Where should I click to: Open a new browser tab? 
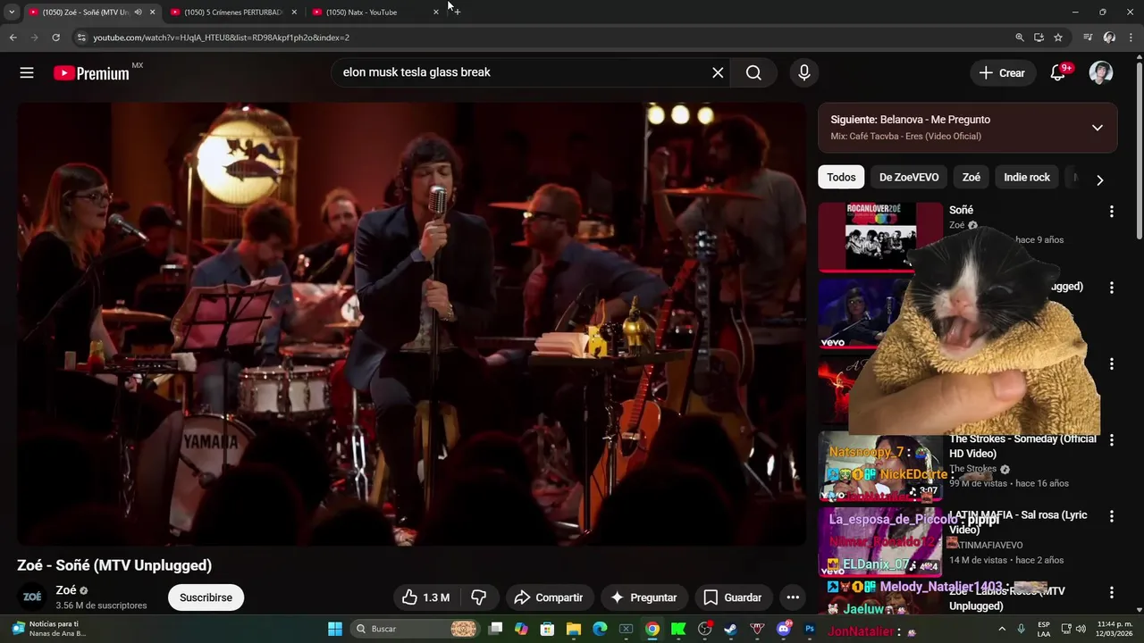(x=457, y=12)
